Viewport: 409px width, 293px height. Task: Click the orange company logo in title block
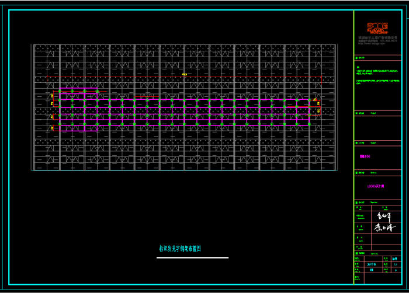tap(377, 27)
